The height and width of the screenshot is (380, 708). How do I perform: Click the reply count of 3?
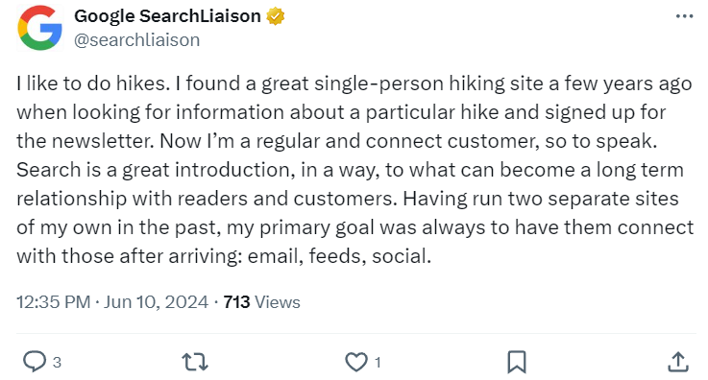(57, 362)
